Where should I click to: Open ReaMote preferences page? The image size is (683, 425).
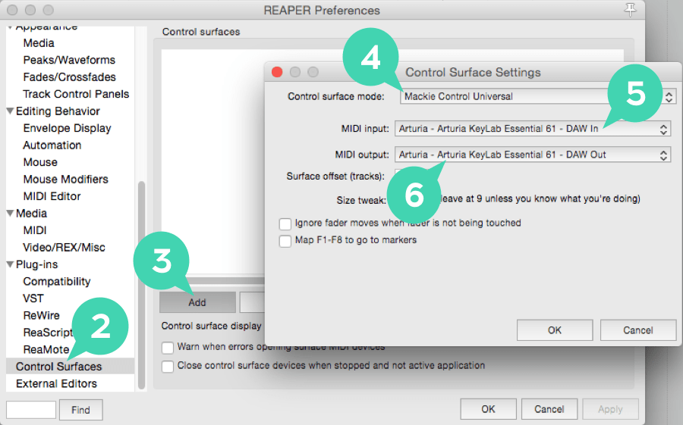click(x=46, y=349)
